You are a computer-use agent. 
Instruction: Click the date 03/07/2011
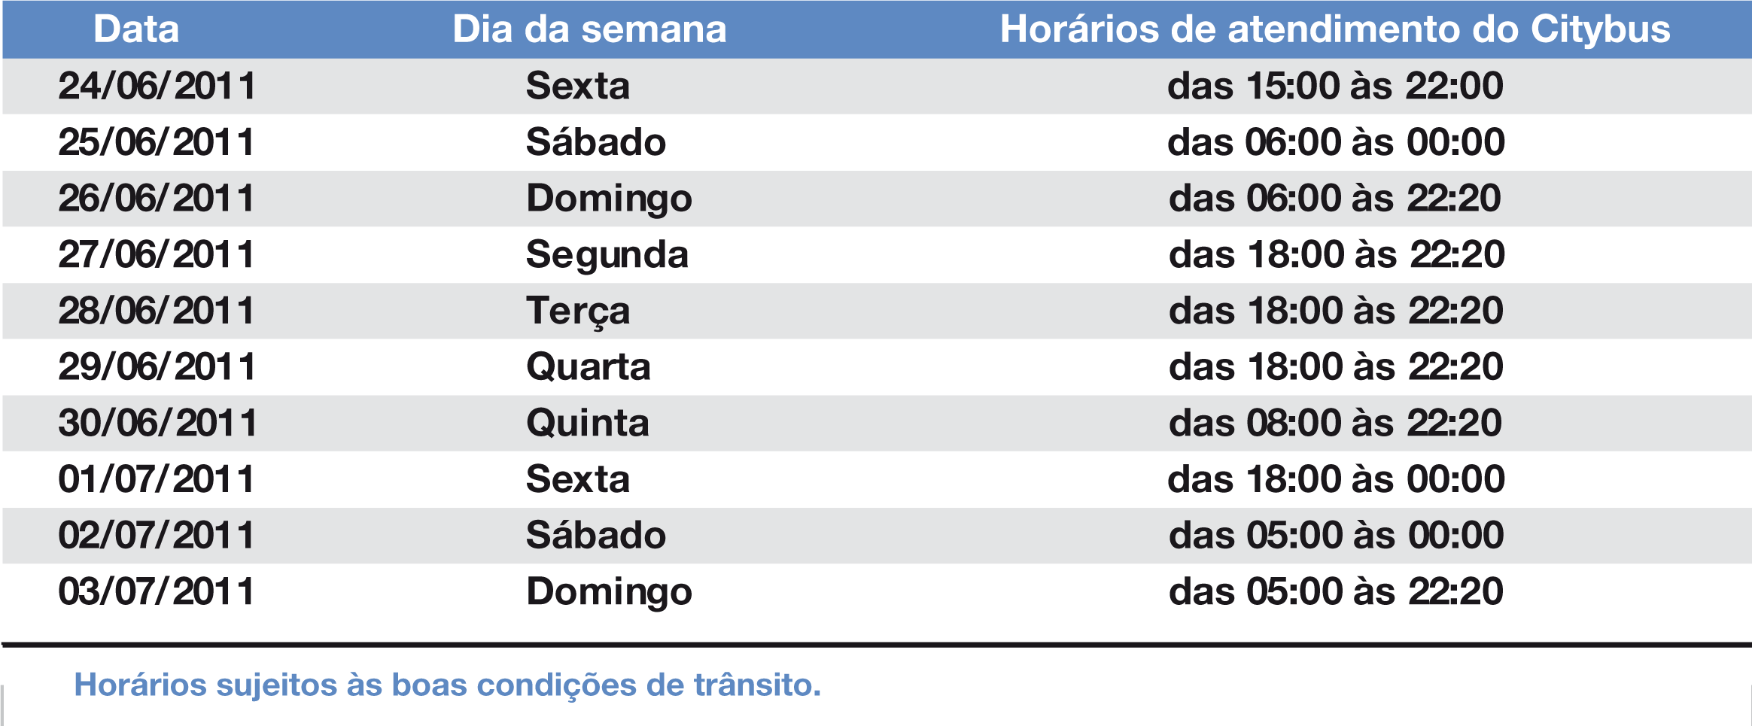(157, 591)
